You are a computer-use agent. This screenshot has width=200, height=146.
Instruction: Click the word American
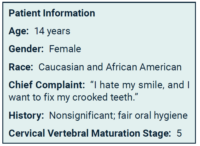pyautogui.click(x=160, y=67)
